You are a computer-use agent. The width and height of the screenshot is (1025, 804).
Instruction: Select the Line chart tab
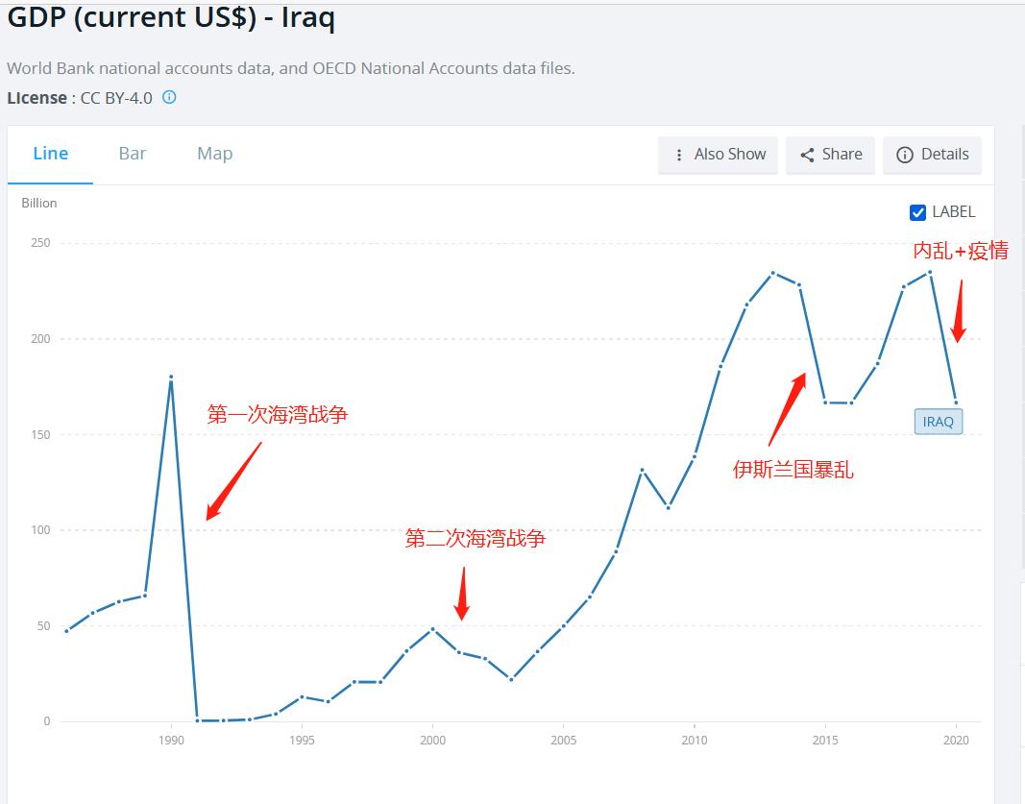pos(51,154)
